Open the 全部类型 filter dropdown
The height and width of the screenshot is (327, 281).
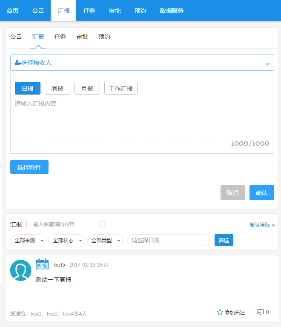coord(105,240)
